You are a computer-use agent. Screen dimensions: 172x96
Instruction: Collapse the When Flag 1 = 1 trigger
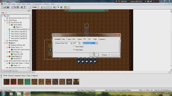tap(7, 52)
